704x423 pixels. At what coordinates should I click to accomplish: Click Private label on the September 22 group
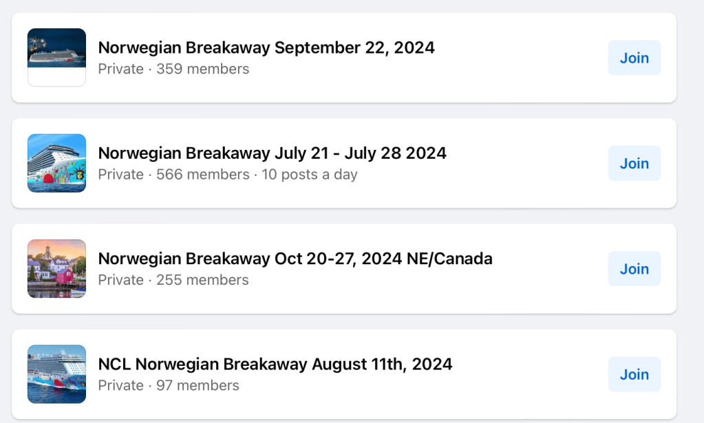[x=120, y=69]
